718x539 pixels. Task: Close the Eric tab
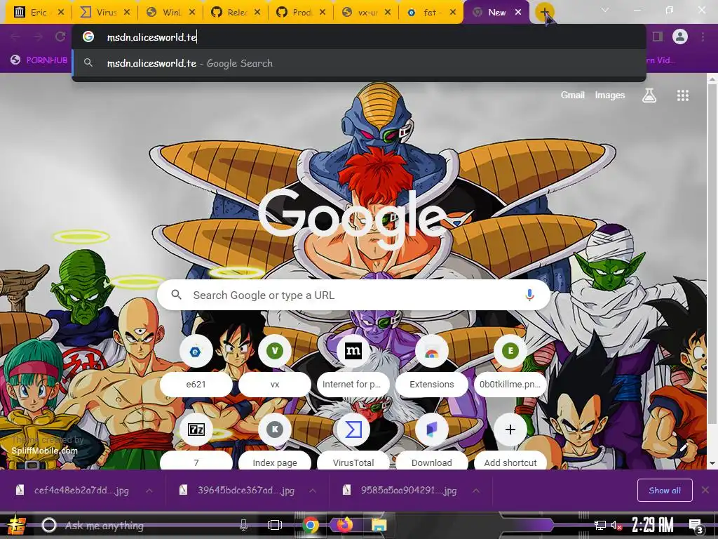[61, 13]
